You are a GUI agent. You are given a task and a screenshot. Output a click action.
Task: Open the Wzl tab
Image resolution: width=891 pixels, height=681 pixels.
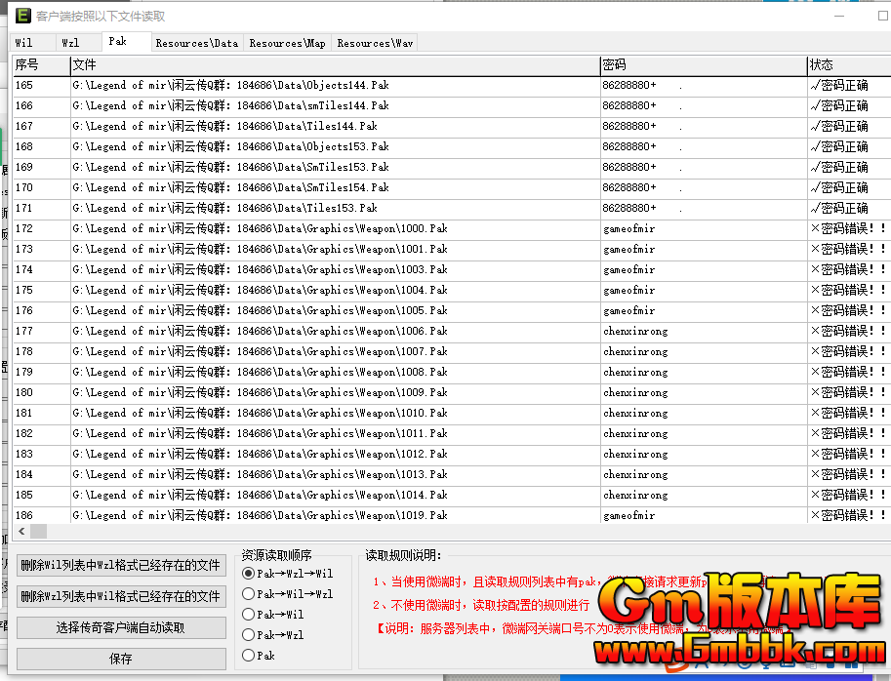click(70, 43)
